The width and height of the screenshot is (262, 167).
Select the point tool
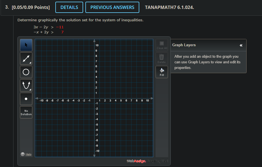[x=26, y=99]
